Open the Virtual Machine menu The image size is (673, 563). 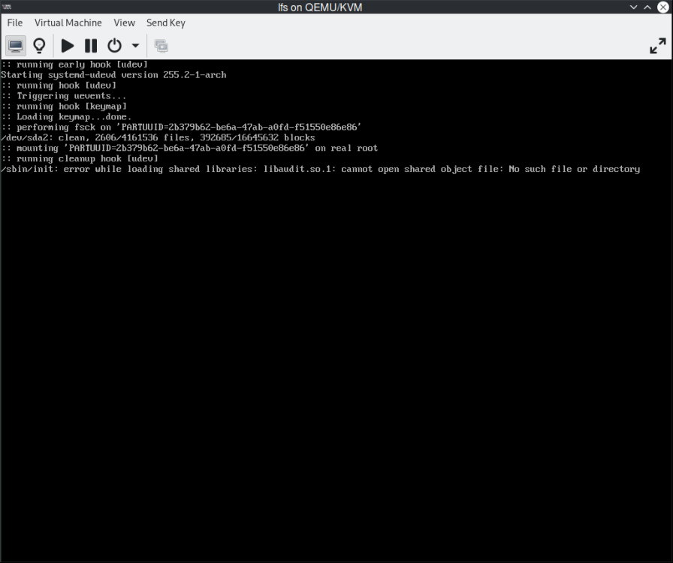click(68, 23)
